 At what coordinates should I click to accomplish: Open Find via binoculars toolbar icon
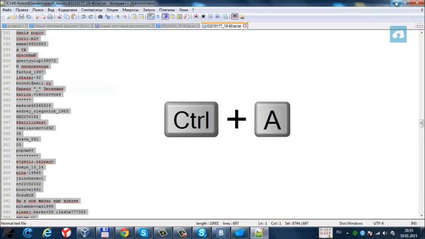[x=100, y=17]
